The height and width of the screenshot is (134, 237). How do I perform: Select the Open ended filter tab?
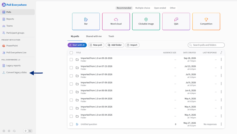click(x=160, y=8)
